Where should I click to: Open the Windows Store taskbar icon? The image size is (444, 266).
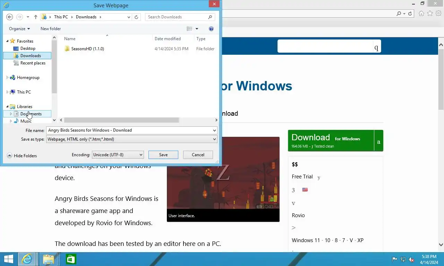(x=71, y=259)
